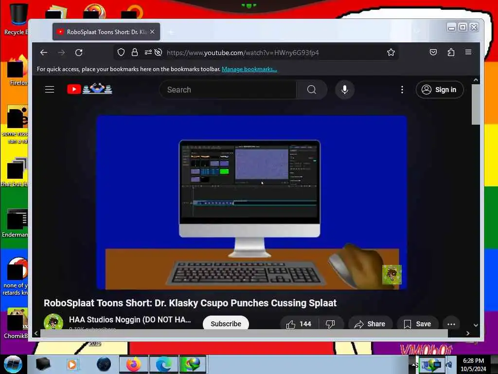Start voice search with the microphone
This screenshot has width=498, height=374.
point(345,90)
